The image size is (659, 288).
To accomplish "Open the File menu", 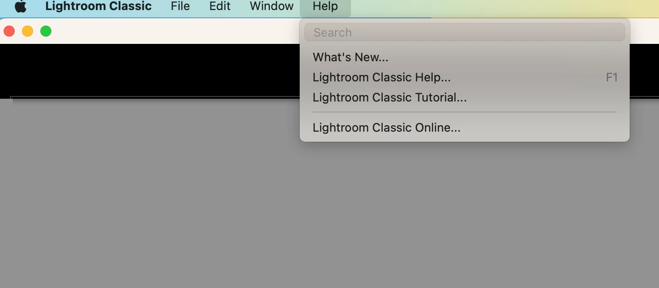I will (180, 6).
